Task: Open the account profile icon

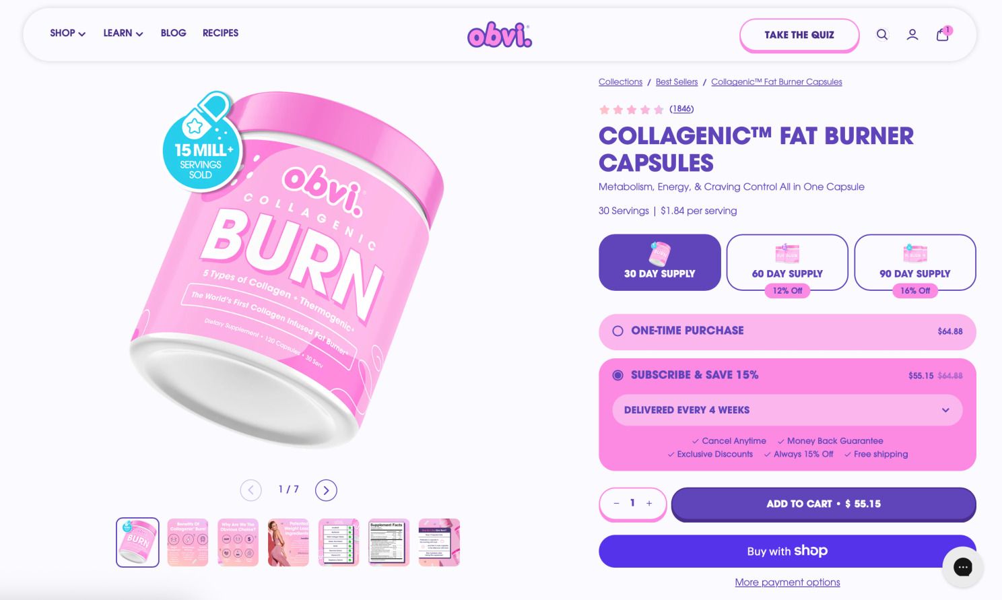Action: click(x=912, y=35)
